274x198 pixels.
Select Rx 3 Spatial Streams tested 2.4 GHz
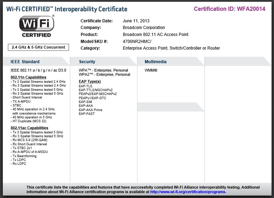pyautogui.click(x=38, y=86)
